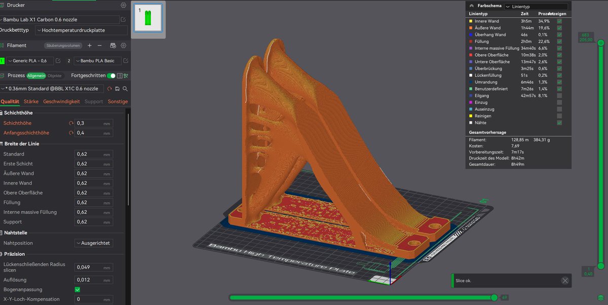Edit the Generic PLA filament preset
Viewport: 608px width, 305px height.
[x=58, y=61]
